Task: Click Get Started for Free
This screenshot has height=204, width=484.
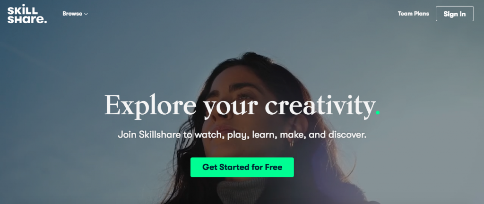Action: tap(242, 167)
